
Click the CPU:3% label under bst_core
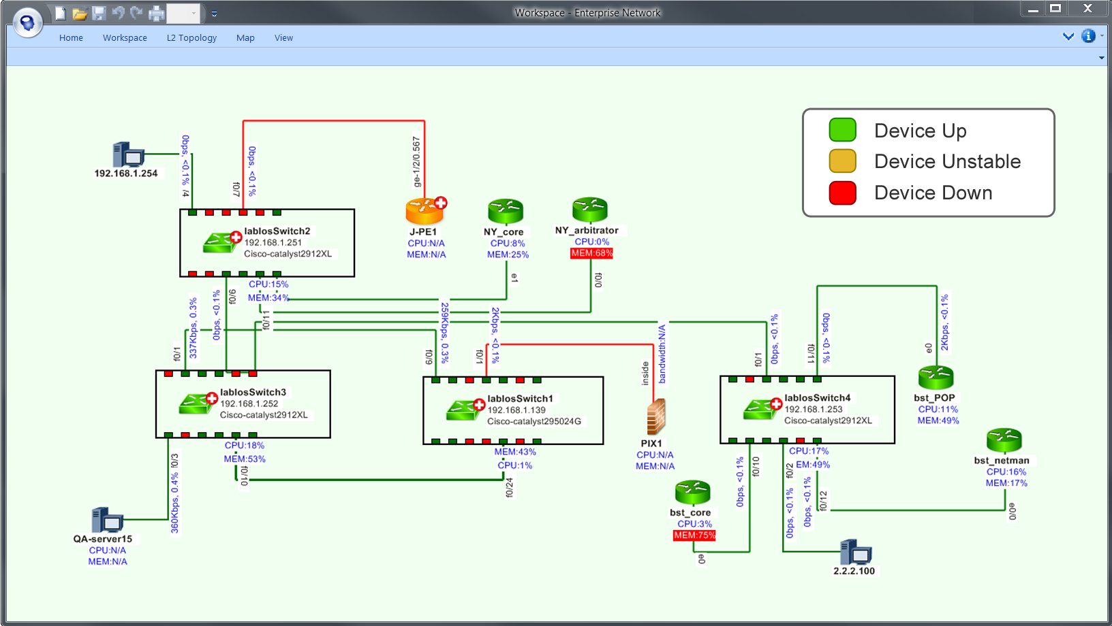[694, 524]
